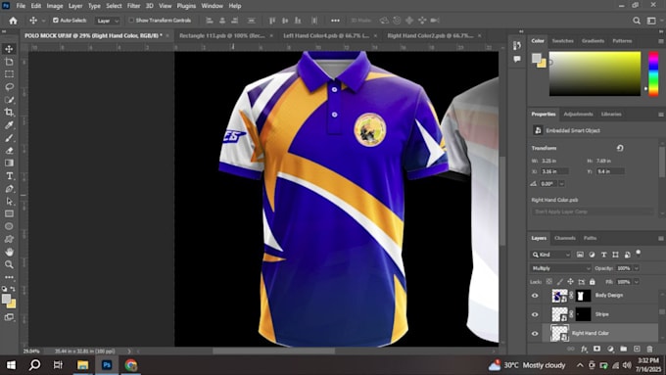The width and height of the screenshot is (666, 375).
Task: Open the Opacity dropdown arrow
Action: pos(637,268)
